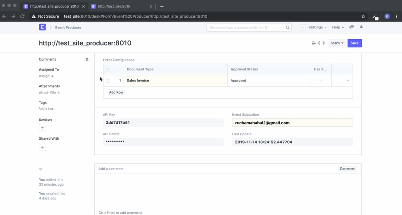This screenshot has height=215, width=402.
Task: Click the Save button
Action: (354, 43)
